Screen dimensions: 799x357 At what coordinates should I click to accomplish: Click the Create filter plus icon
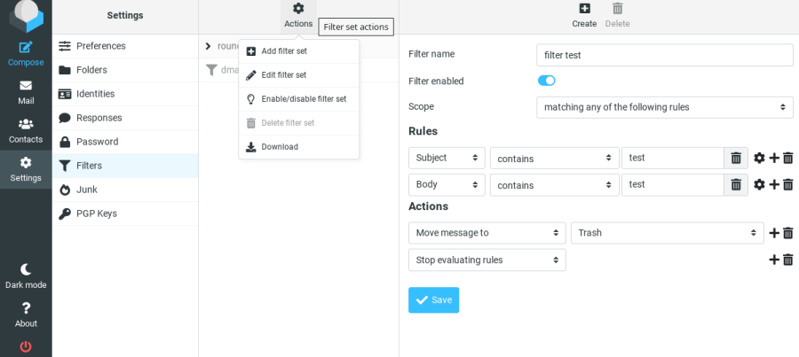584,9
